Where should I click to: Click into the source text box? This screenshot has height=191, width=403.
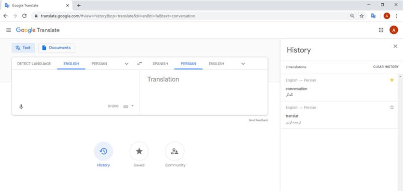[x=75, y=86]
